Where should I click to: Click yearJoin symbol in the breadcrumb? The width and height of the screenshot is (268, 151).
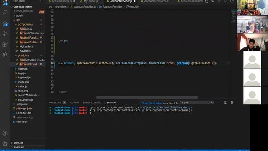tap(134, 7)
